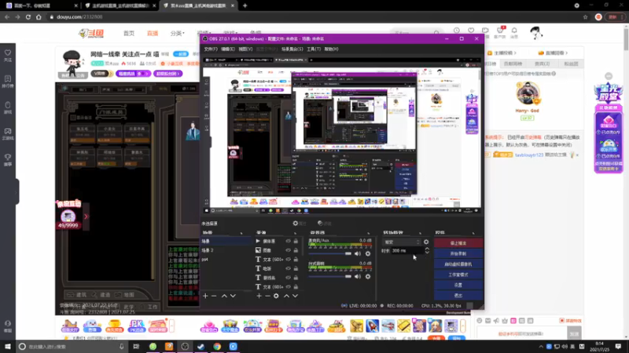
Task: Open Douyu notification bell icon
Action: click(514, 31)
